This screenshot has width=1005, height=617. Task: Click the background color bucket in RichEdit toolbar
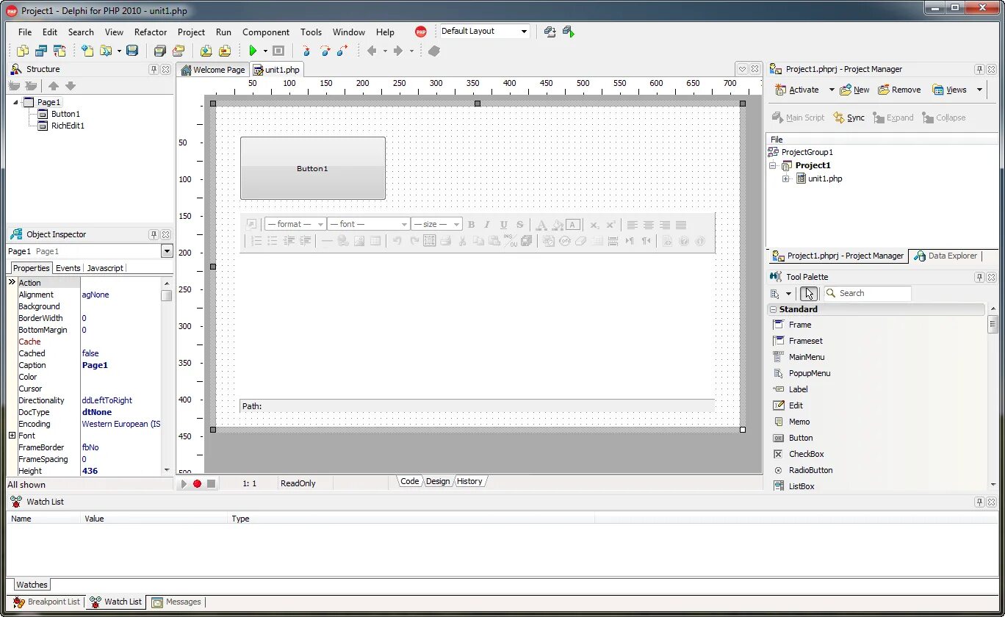tap(558, 225)
